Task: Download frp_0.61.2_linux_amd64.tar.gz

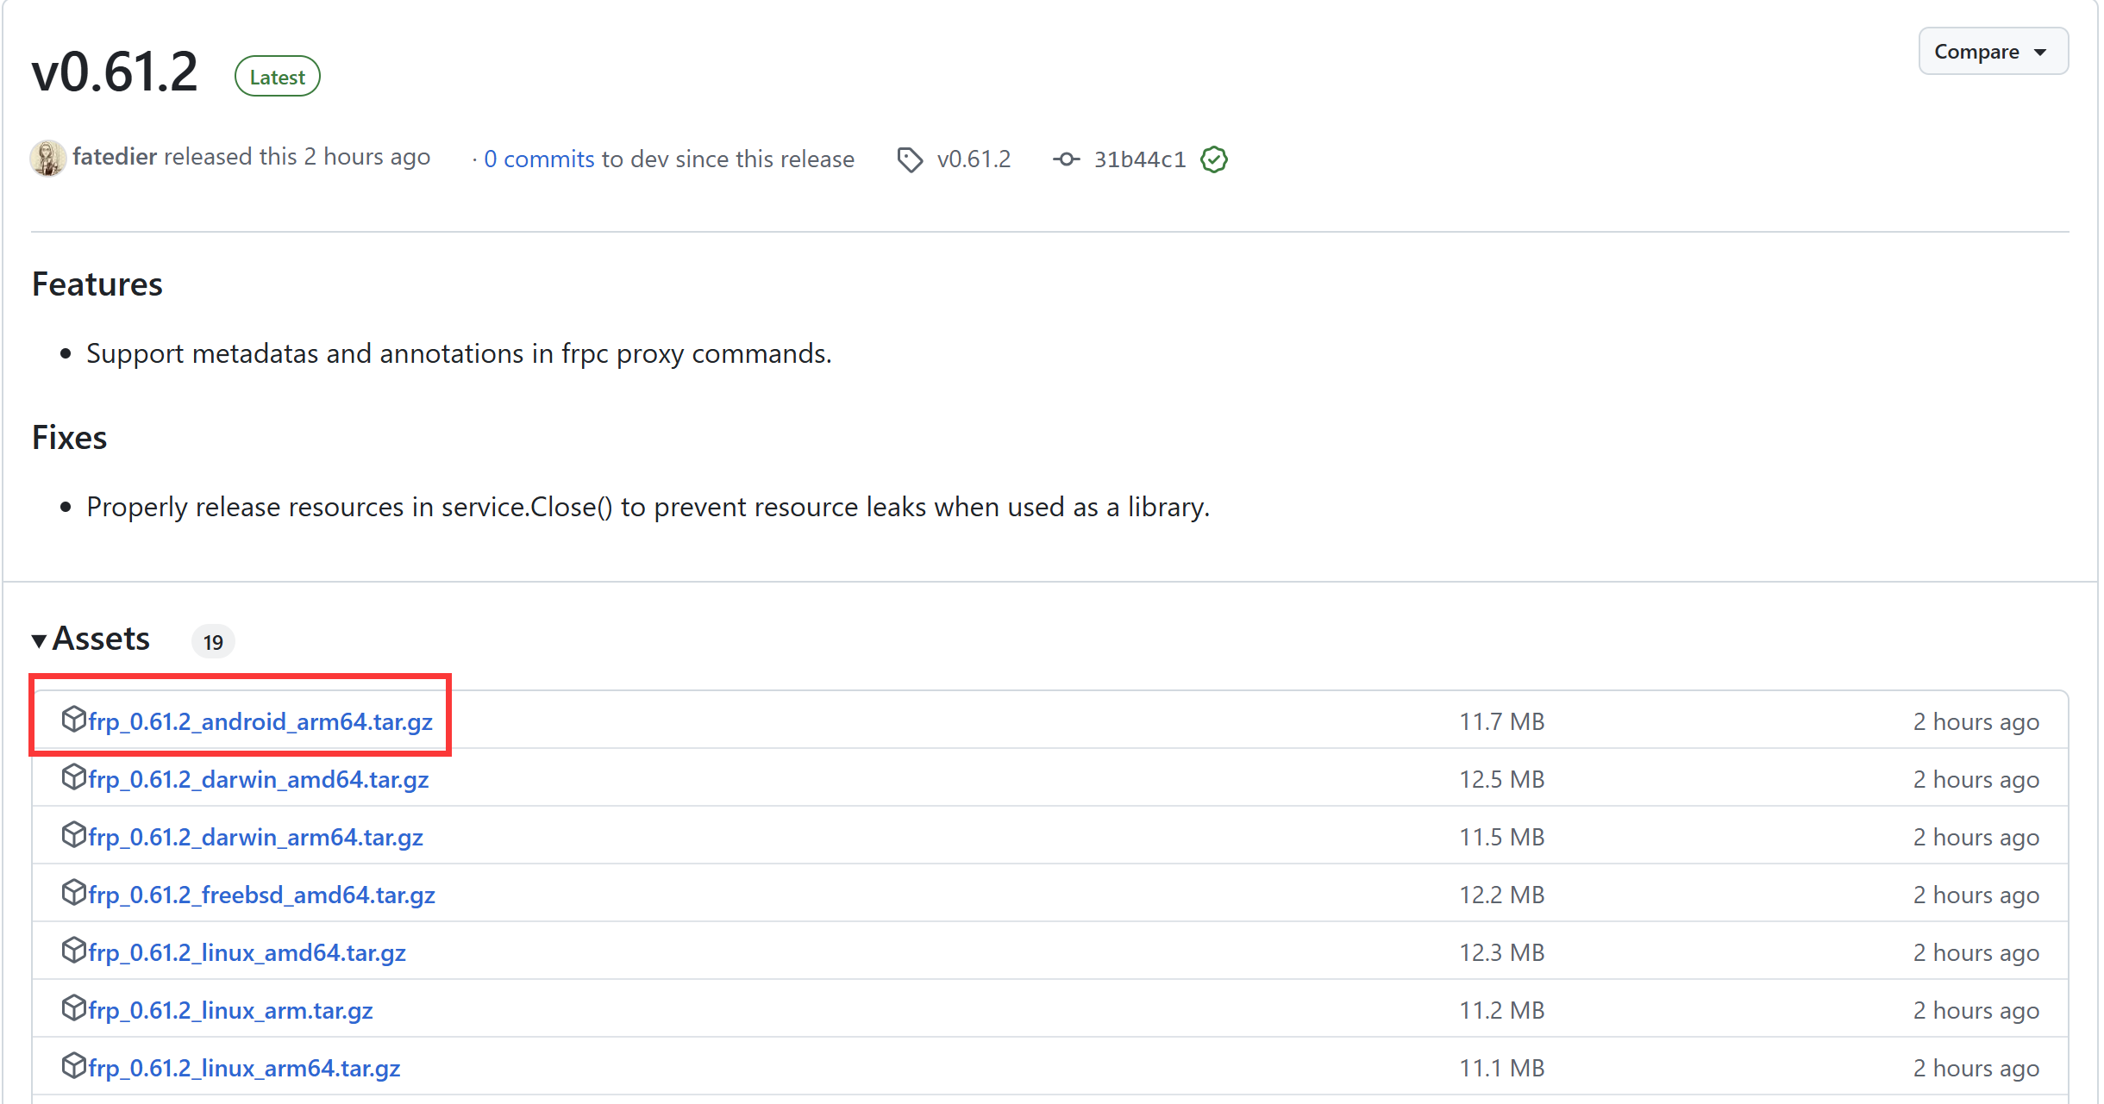Action: point(247,952)
